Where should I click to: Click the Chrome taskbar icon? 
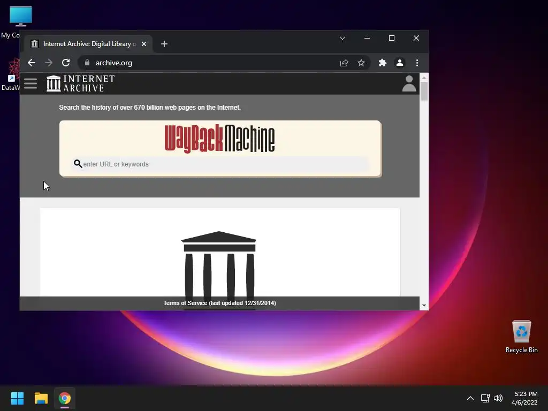pyautogui.click(x=65, y=398)
